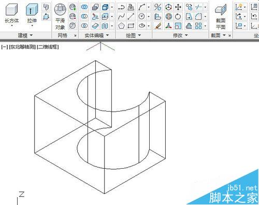Screen dimensions: 259x205
Task: Click the Trim tool icon
Action: [198, 7]
